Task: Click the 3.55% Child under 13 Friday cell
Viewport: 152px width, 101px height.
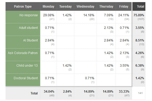Action: point(124,67)
